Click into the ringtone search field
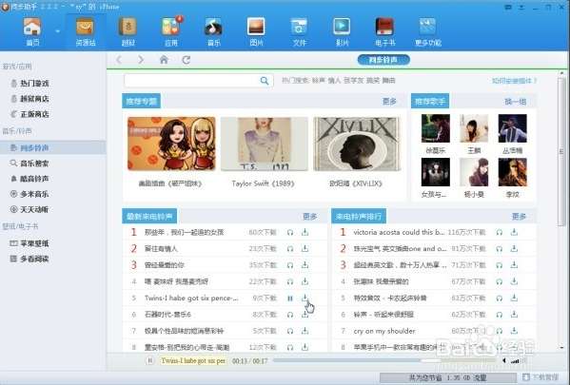Image resolution: width=570 pixels, height=385 pixels. tap(191, 81)
